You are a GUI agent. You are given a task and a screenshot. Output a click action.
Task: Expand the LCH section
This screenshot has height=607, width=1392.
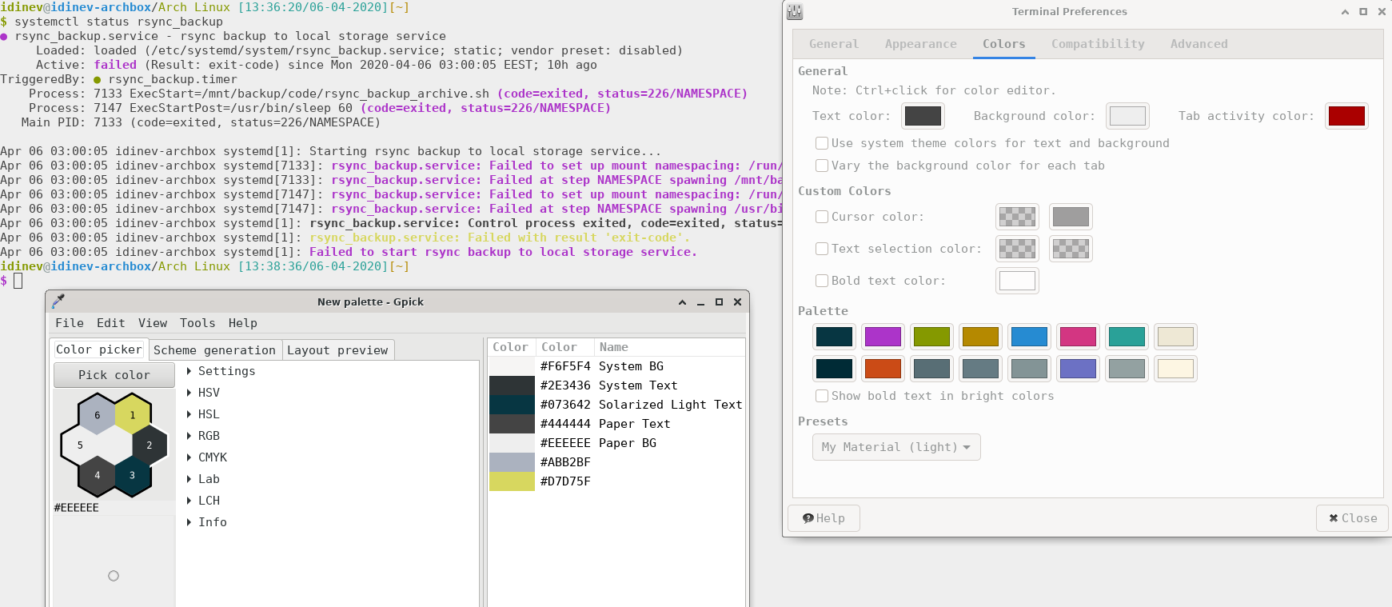(189, 501)
